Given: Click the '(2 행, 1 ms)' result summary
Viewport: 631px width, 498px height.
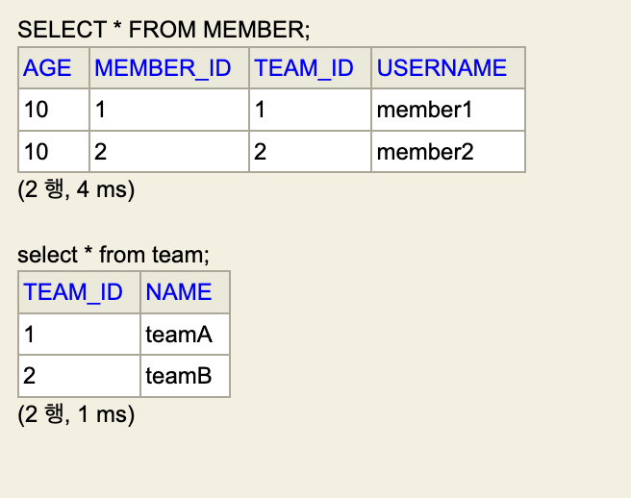Looking at the screenshot, I should [x=76, y=414].
